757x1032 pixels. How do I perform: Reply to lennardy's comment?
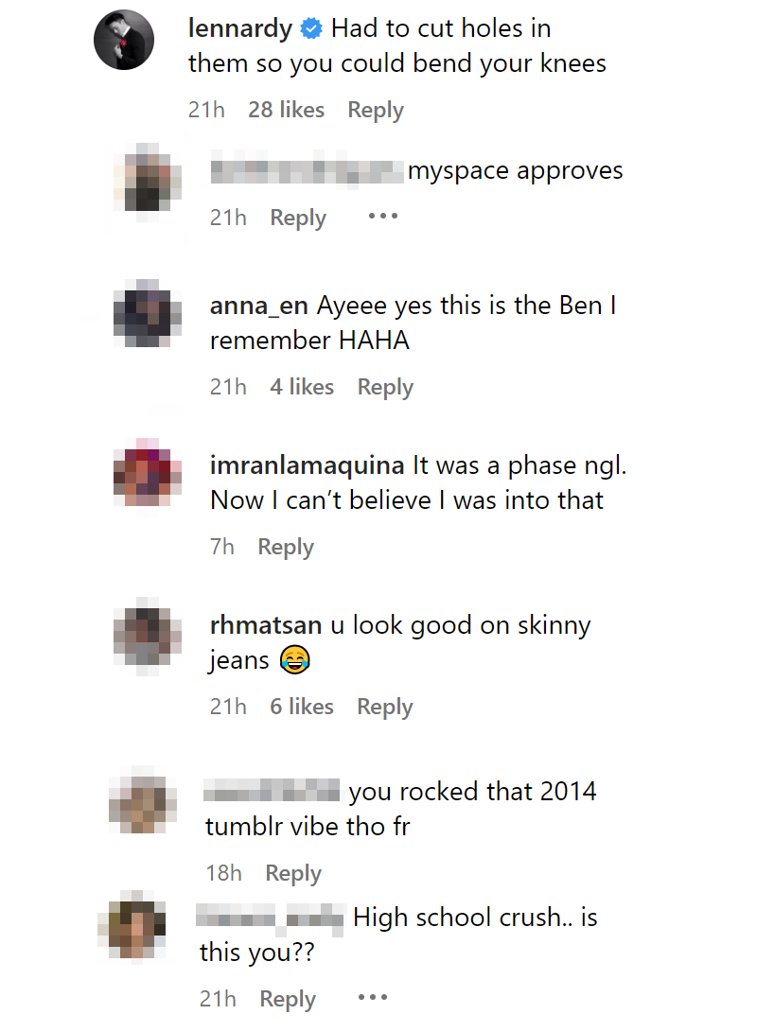(x=376, y=110)
